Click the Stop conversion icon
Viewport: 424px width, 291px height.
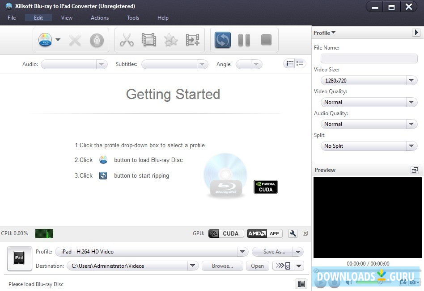(x=266, y=40)
